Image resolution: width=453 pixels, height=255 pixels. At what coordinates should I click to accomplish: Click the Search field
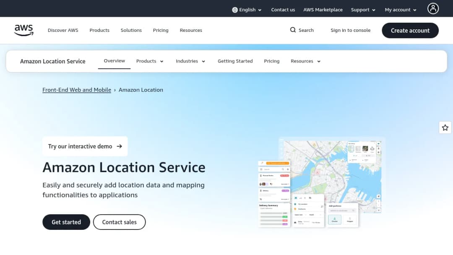[x=302, y=30]
